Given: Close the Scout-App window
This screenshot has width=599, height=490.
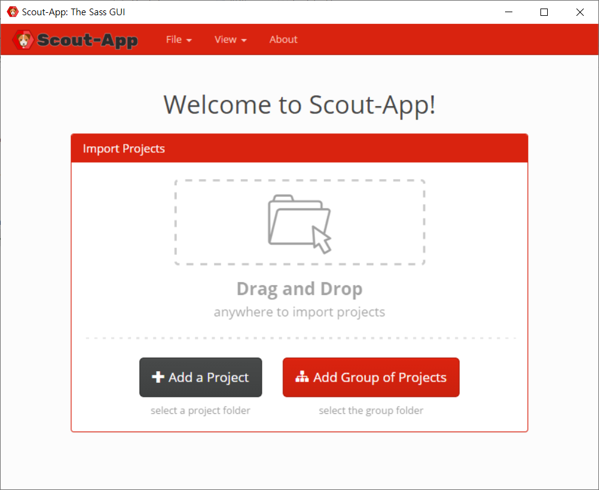Looking at the screenshot, I should click(x=580, y=12).
